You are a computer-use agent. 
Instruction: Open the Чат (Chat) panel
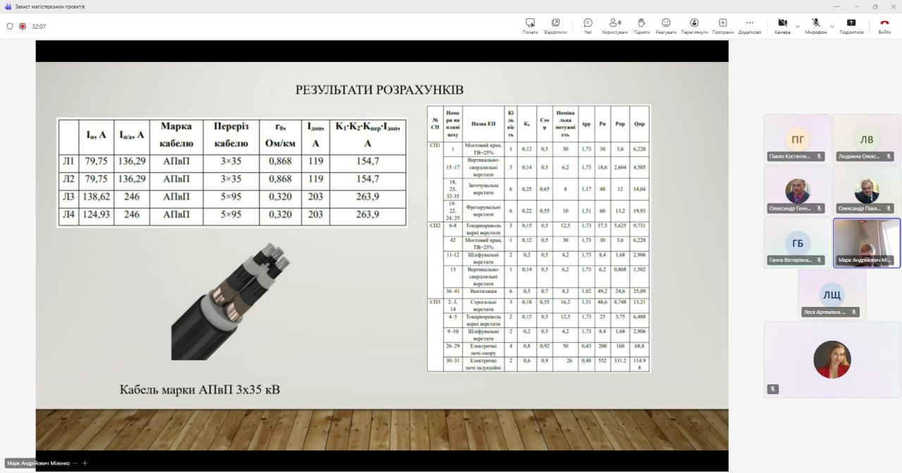[588, 26]
